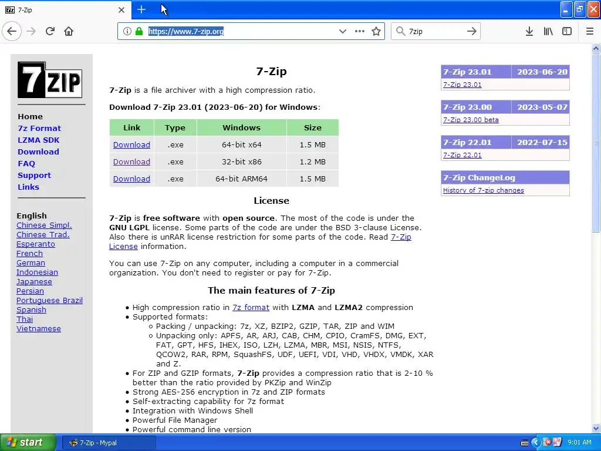Screen dimensions: 601x451
Task: Switch language to Chinese Trad.
Action: click(x=43, y=235)
